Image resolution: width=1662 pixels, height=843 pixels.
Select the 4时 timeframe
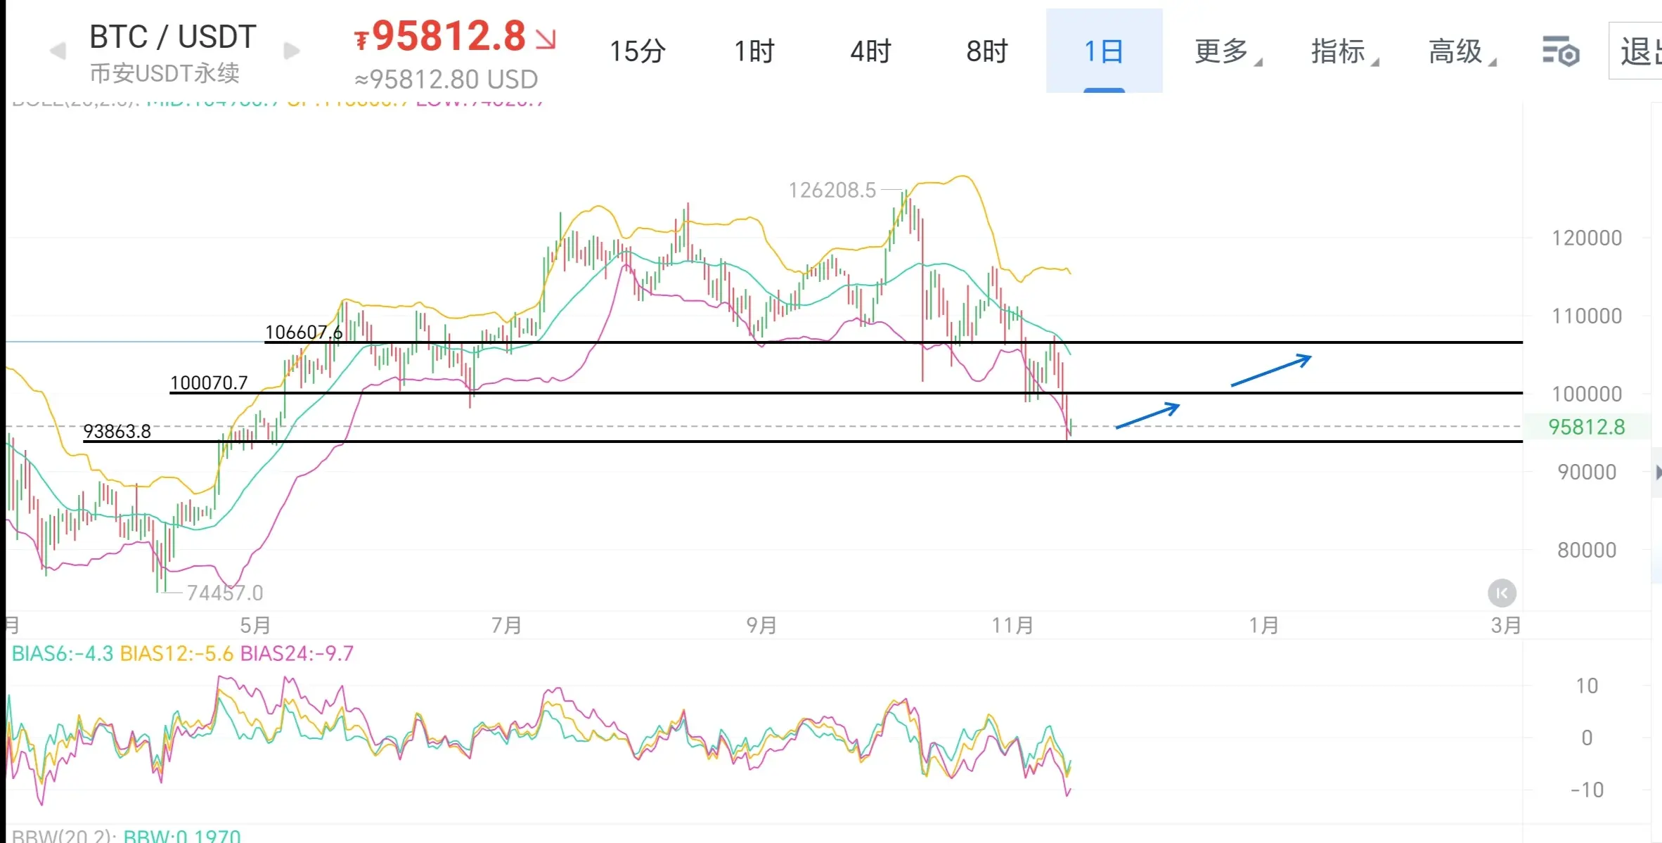[x=870, y=51]
